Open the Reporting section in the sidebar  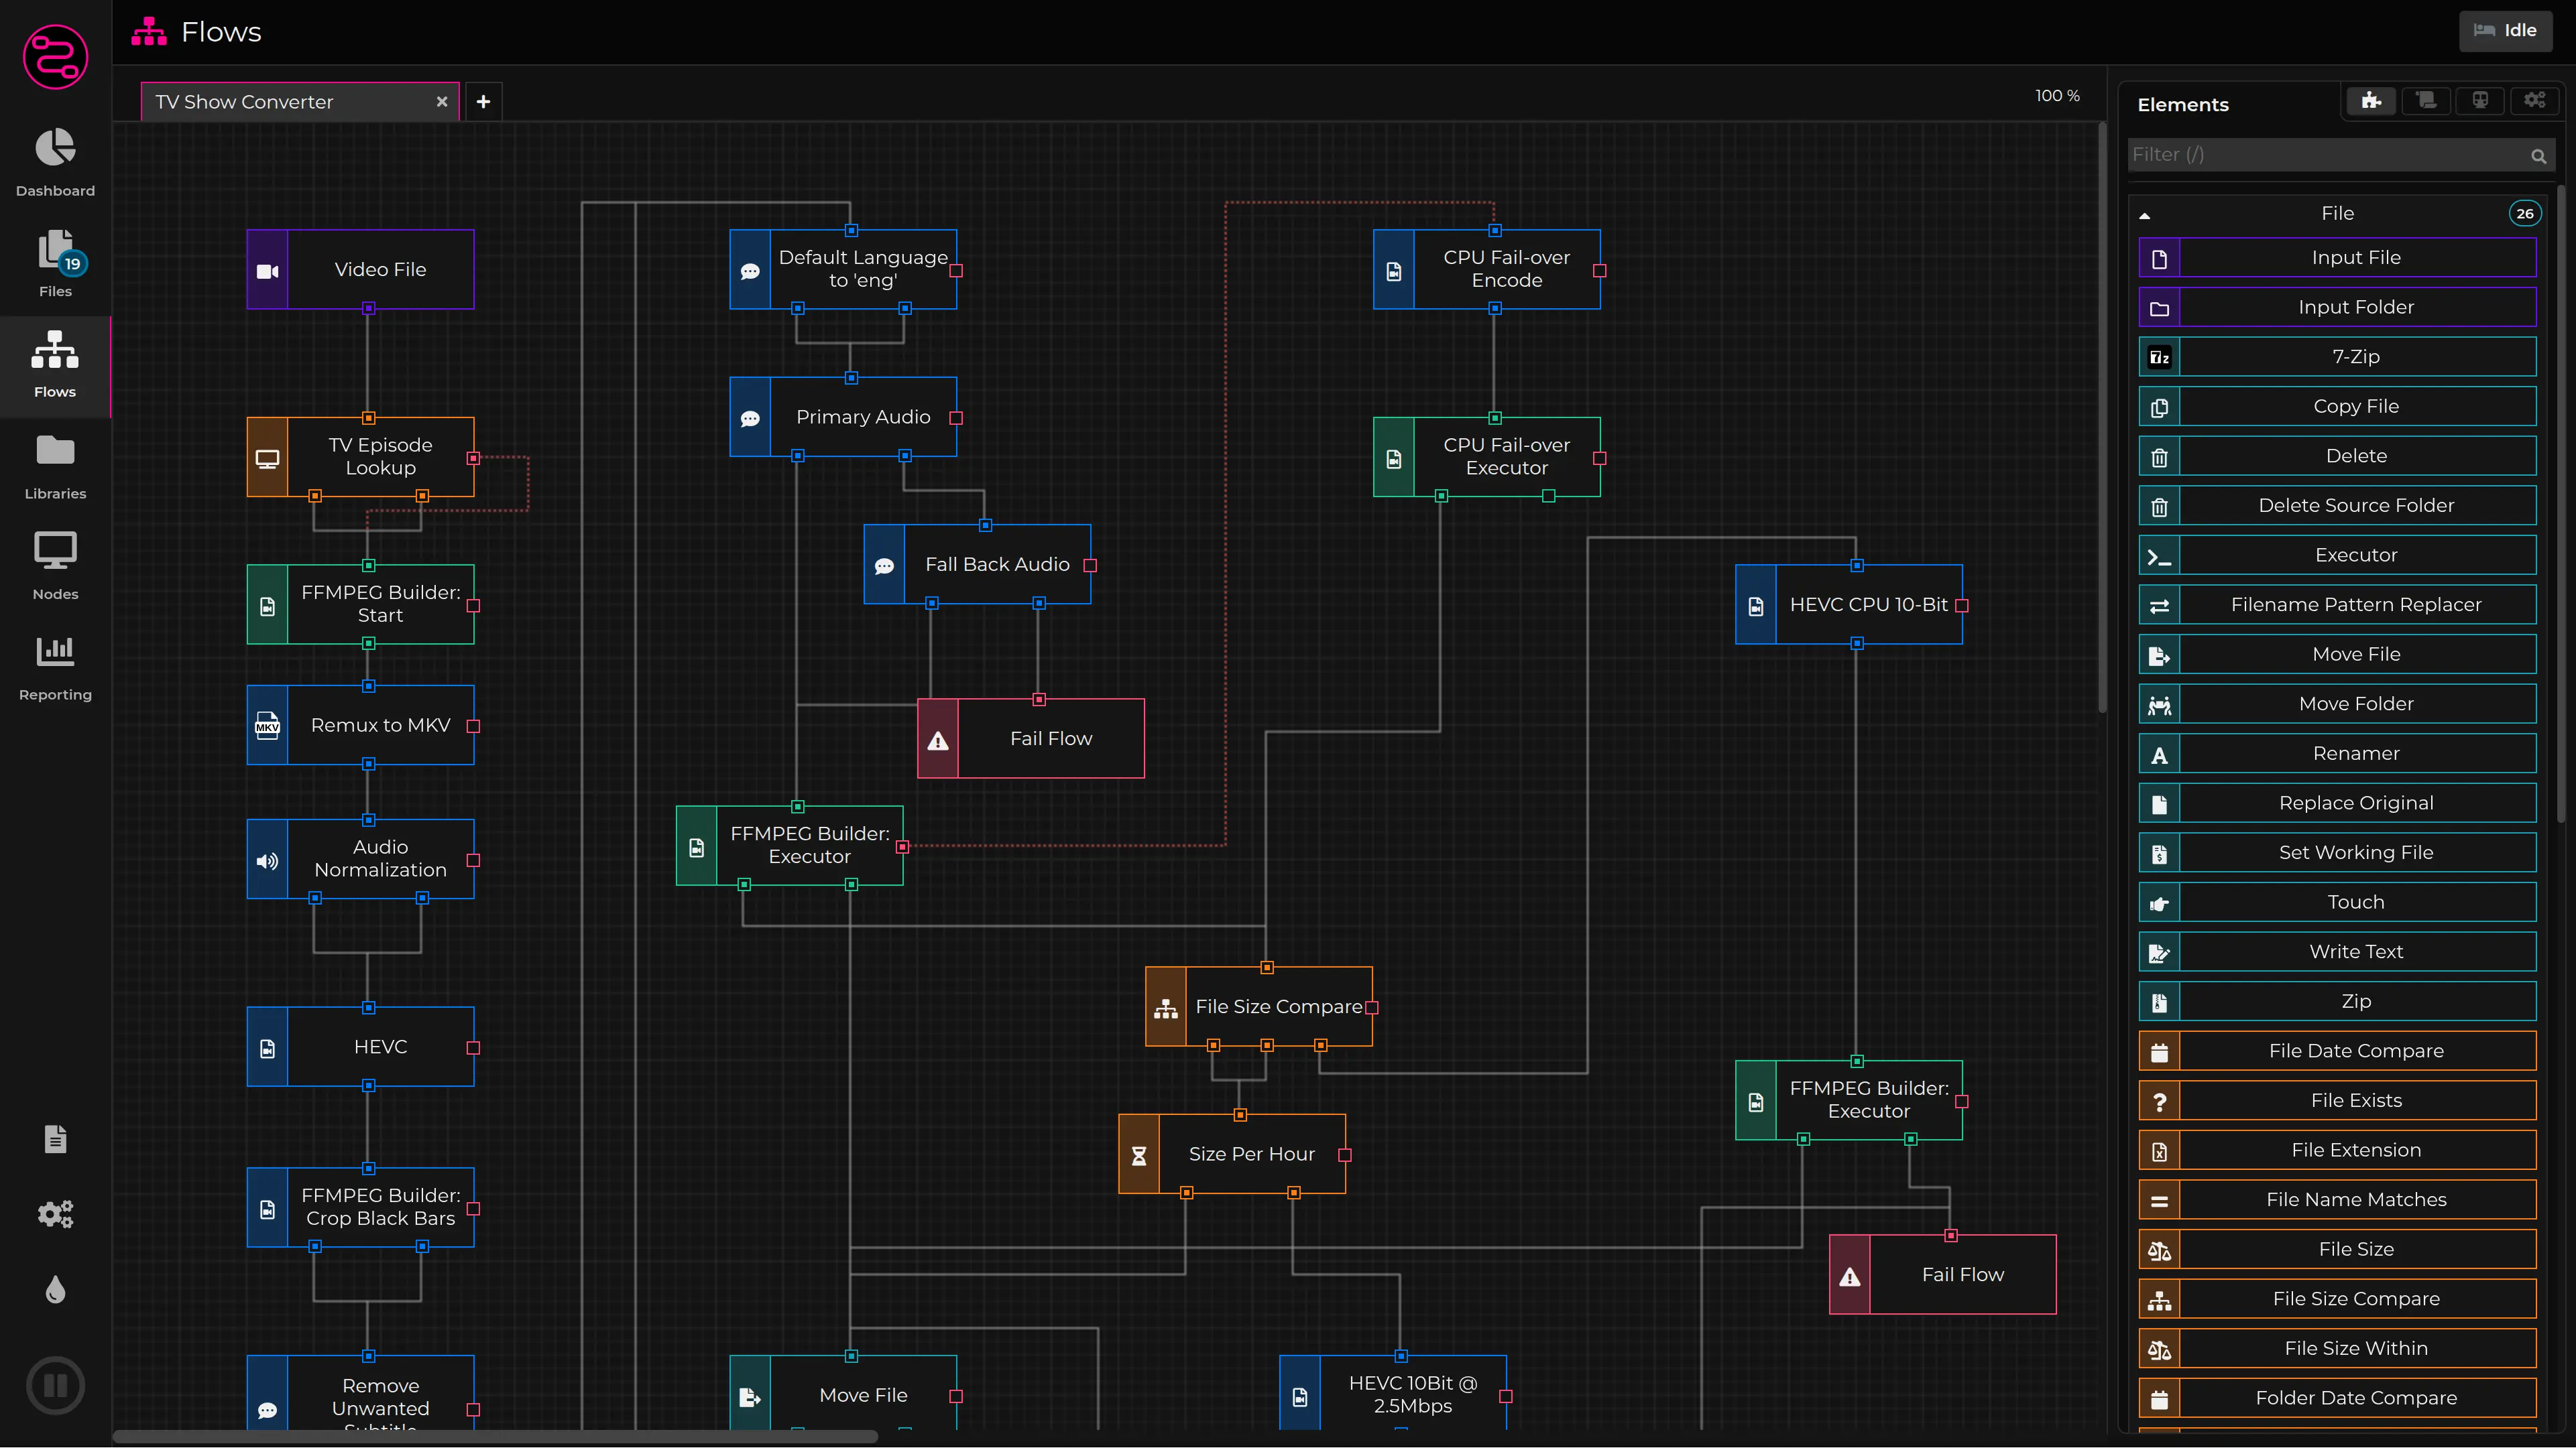(x=55, y=663)
